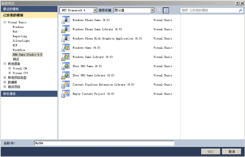The image size is (245, 157).
Task: Click the Windows Game (4.0) template icon
Action: point(65,48)
